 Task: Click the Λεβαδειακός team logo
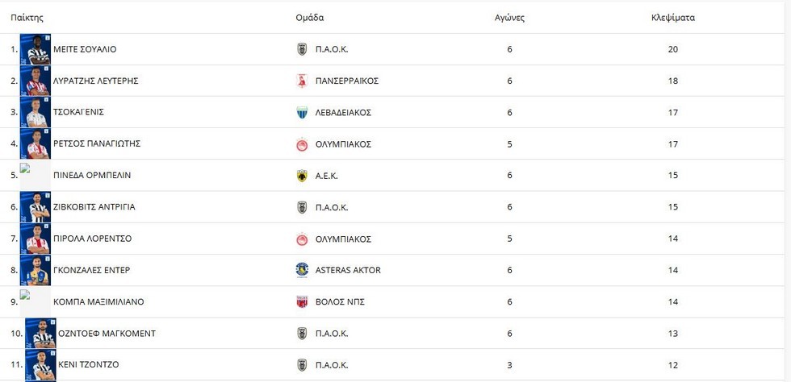tap(302, 112)
